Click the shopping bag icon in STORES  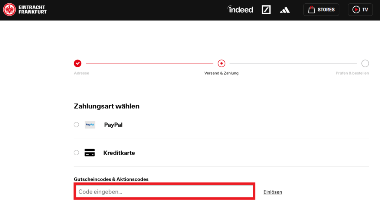[311, 10]
